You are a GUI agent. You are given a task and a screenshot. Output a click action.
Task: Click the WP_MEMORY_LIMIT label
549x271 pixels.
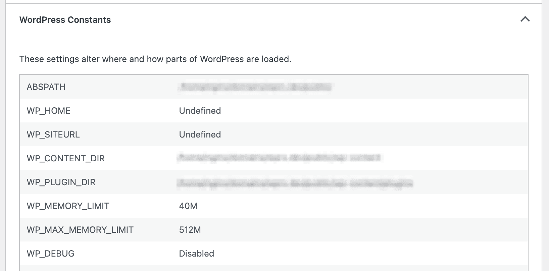[68, 206]
